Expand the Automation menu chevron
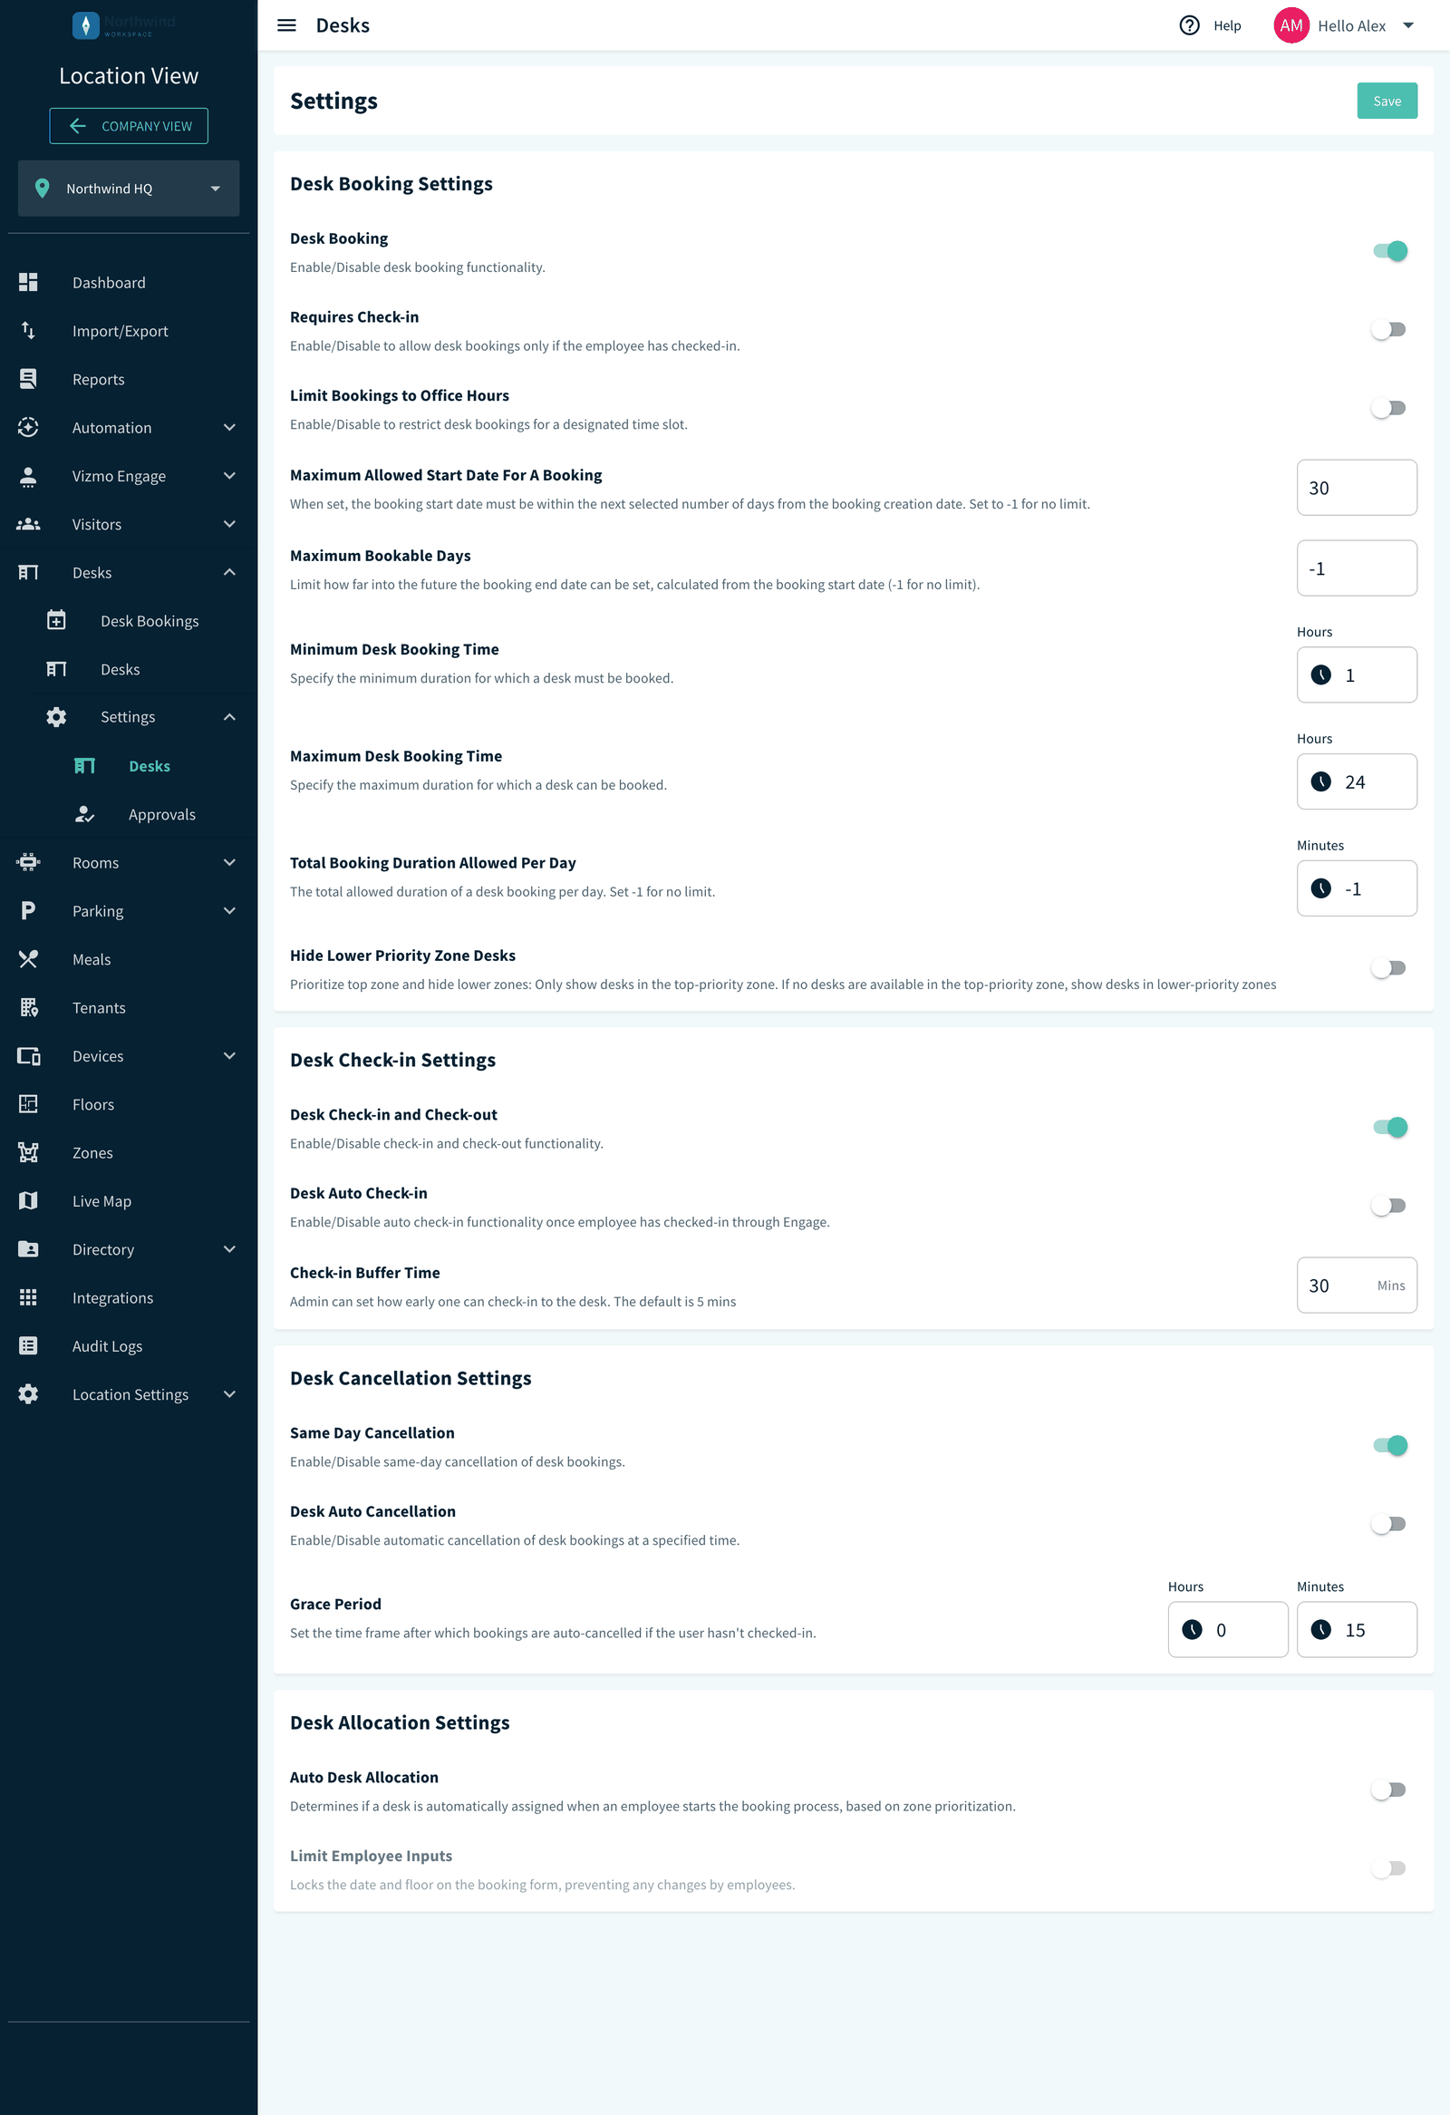Image resolution: width=1450 pixels, height=2115 pixels. (229, 427)
